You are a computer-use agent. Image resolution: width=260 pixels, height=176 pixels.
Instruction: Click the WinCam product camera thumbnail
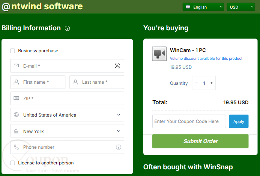point(159,54)
